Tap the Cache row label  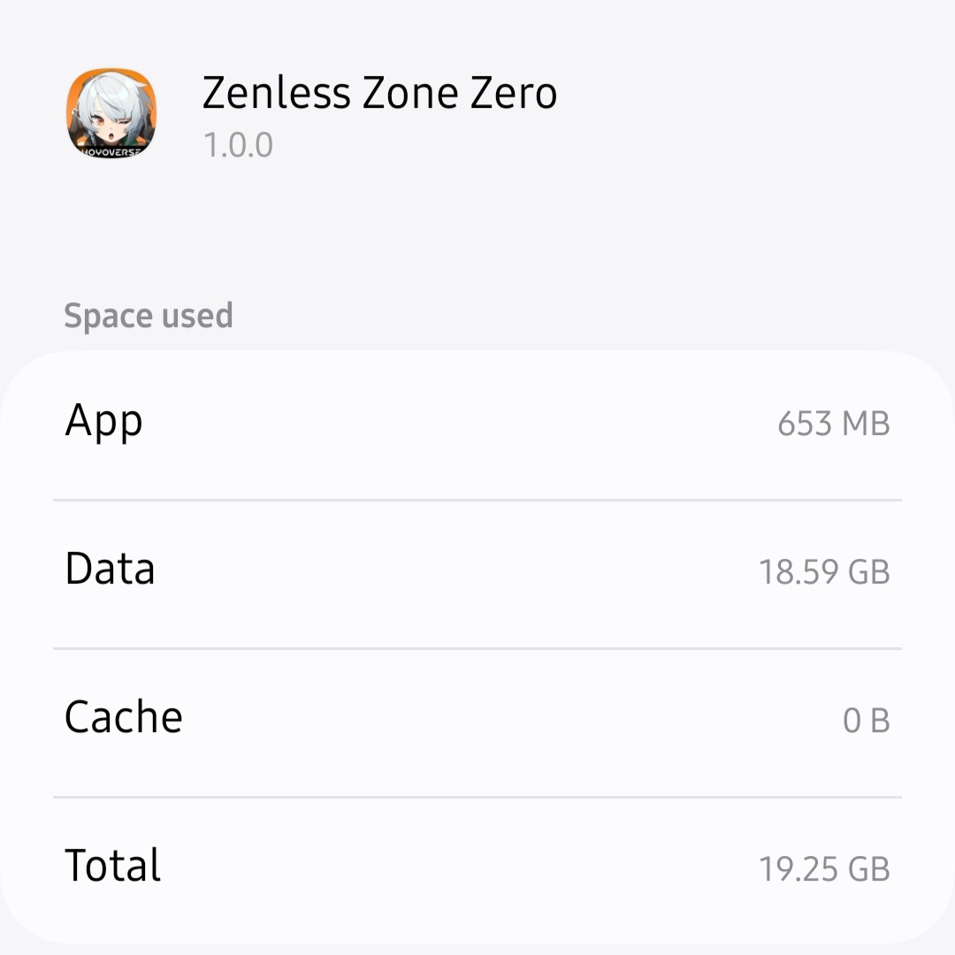coord(123,717)
